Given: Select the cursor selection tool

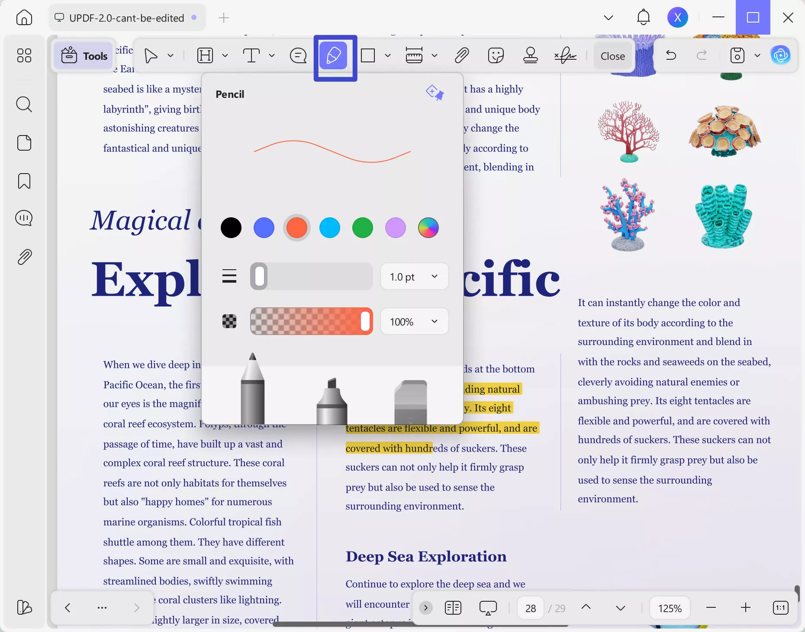Looking at the screenshot, I should (x=151, y=56).
